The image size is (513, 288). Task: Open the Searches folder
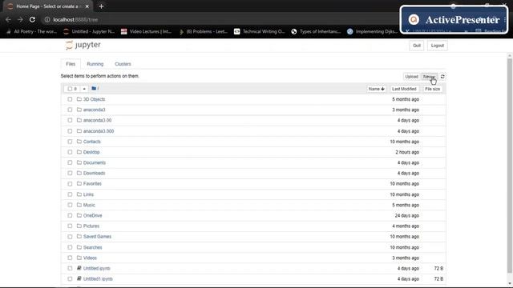point(93,247)
